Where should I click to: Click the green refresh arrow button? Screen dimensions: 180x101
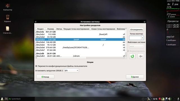pyautogui.click(x=132, y=56)
